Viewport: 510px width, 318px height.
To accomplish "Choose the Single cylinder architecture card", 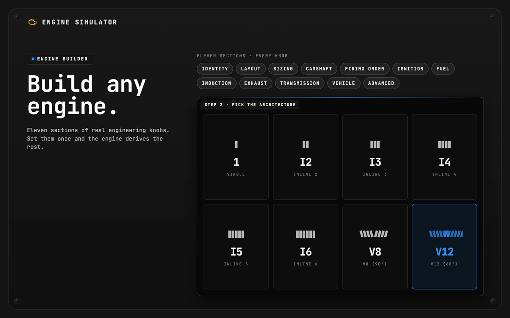I will 236,157.
